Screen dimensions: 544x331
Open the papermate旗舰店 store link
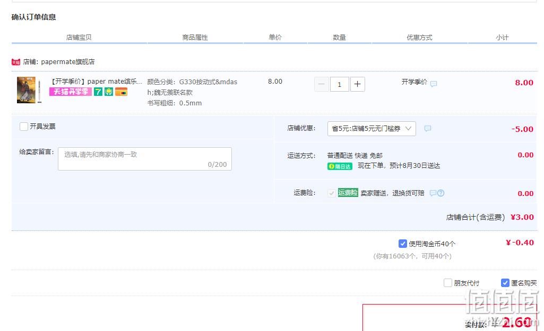pyautogui.click(x=67, y=62)
